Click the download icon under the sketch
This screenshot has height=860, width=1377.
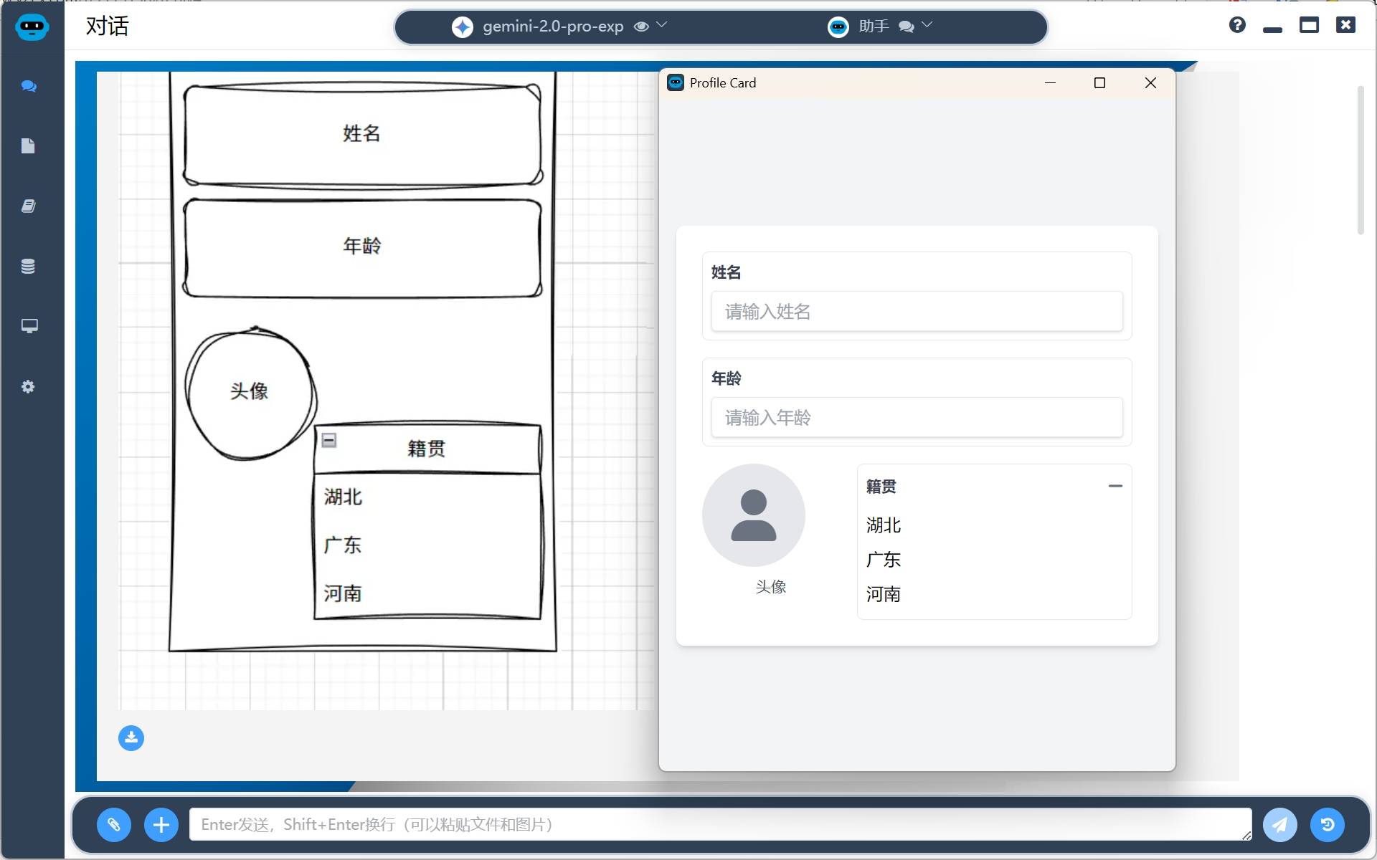click(131, 738)
